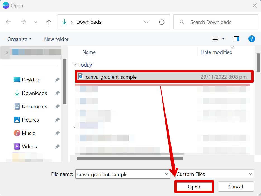Open the Help question mark icon

[251, 39]
